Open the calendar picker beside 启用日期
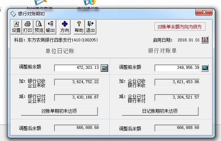 tap(205, 40)
